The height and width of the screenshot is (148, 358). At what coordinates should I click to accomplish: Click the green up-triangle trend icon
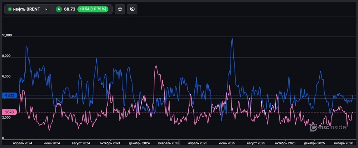[x=59, y=9]
